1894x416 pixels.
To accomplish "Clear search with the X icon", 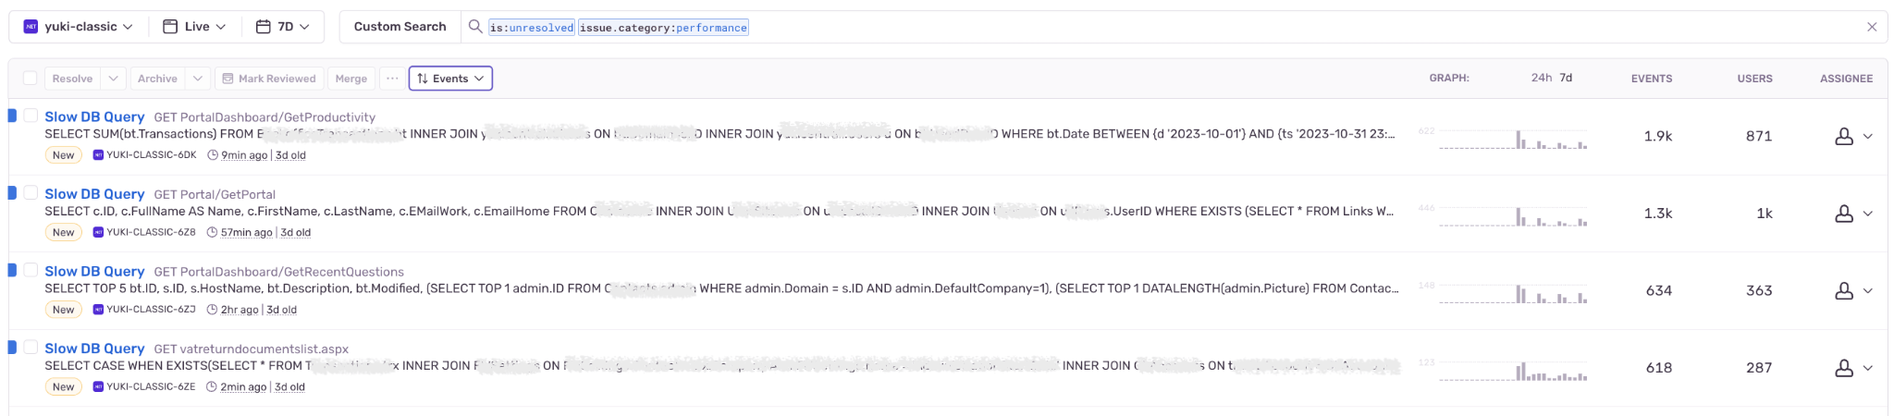I will click(x=1872, y=27).
